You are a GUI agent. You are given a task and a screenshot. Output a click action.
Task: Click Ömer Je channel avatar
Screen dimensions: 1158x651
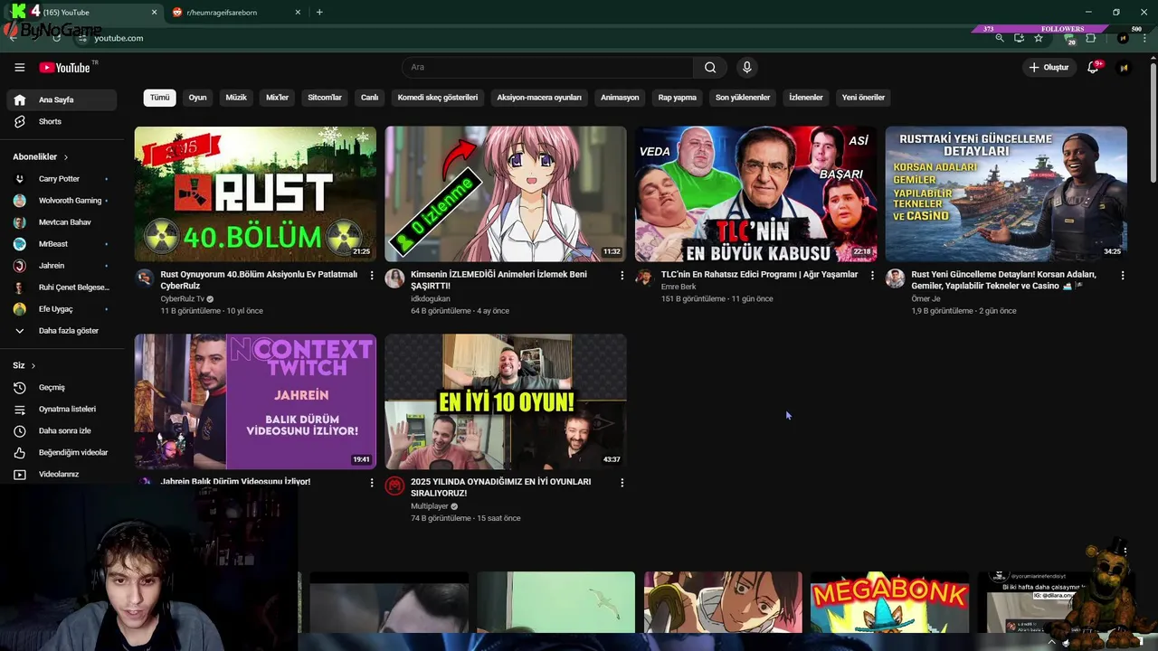[895, 278]
